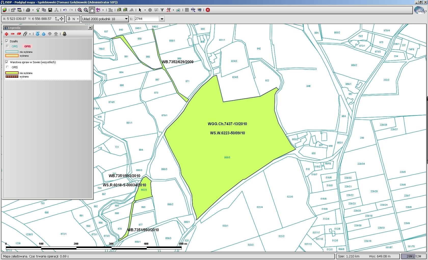This screenshot has width=428, height=260.
Task: Select the zoom out magnifier tool
Action: click(86, 10)
